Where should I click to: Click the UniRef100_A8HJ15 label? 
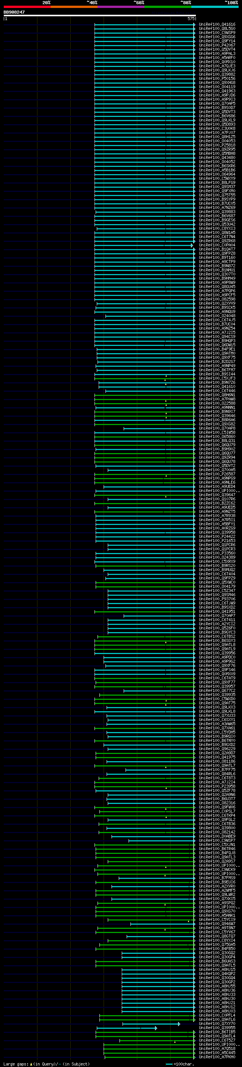pos(217,969)
